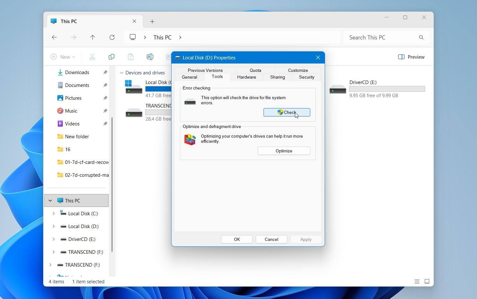Image resolution: width=477 pixels, height=299 pixels.
Task: Unpin Documents using its pin icon
Action: pos(105,85)
